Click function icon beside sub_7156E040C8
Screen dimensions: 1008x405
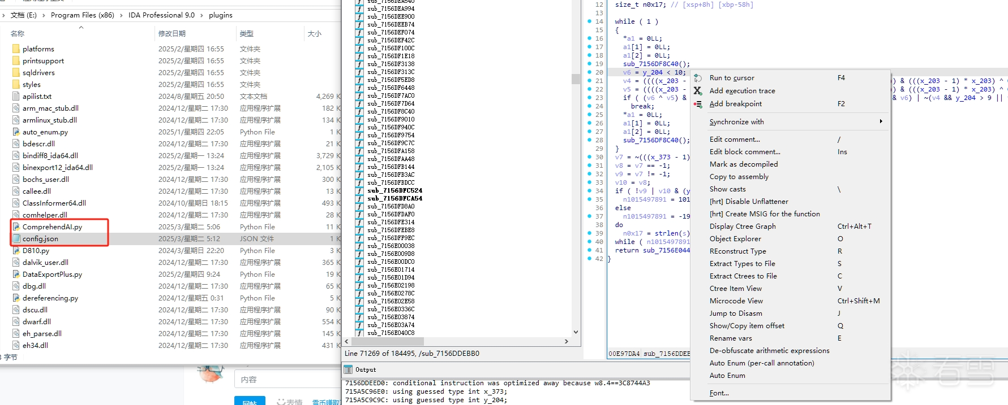pyautogui.click(x=359, y=333)
